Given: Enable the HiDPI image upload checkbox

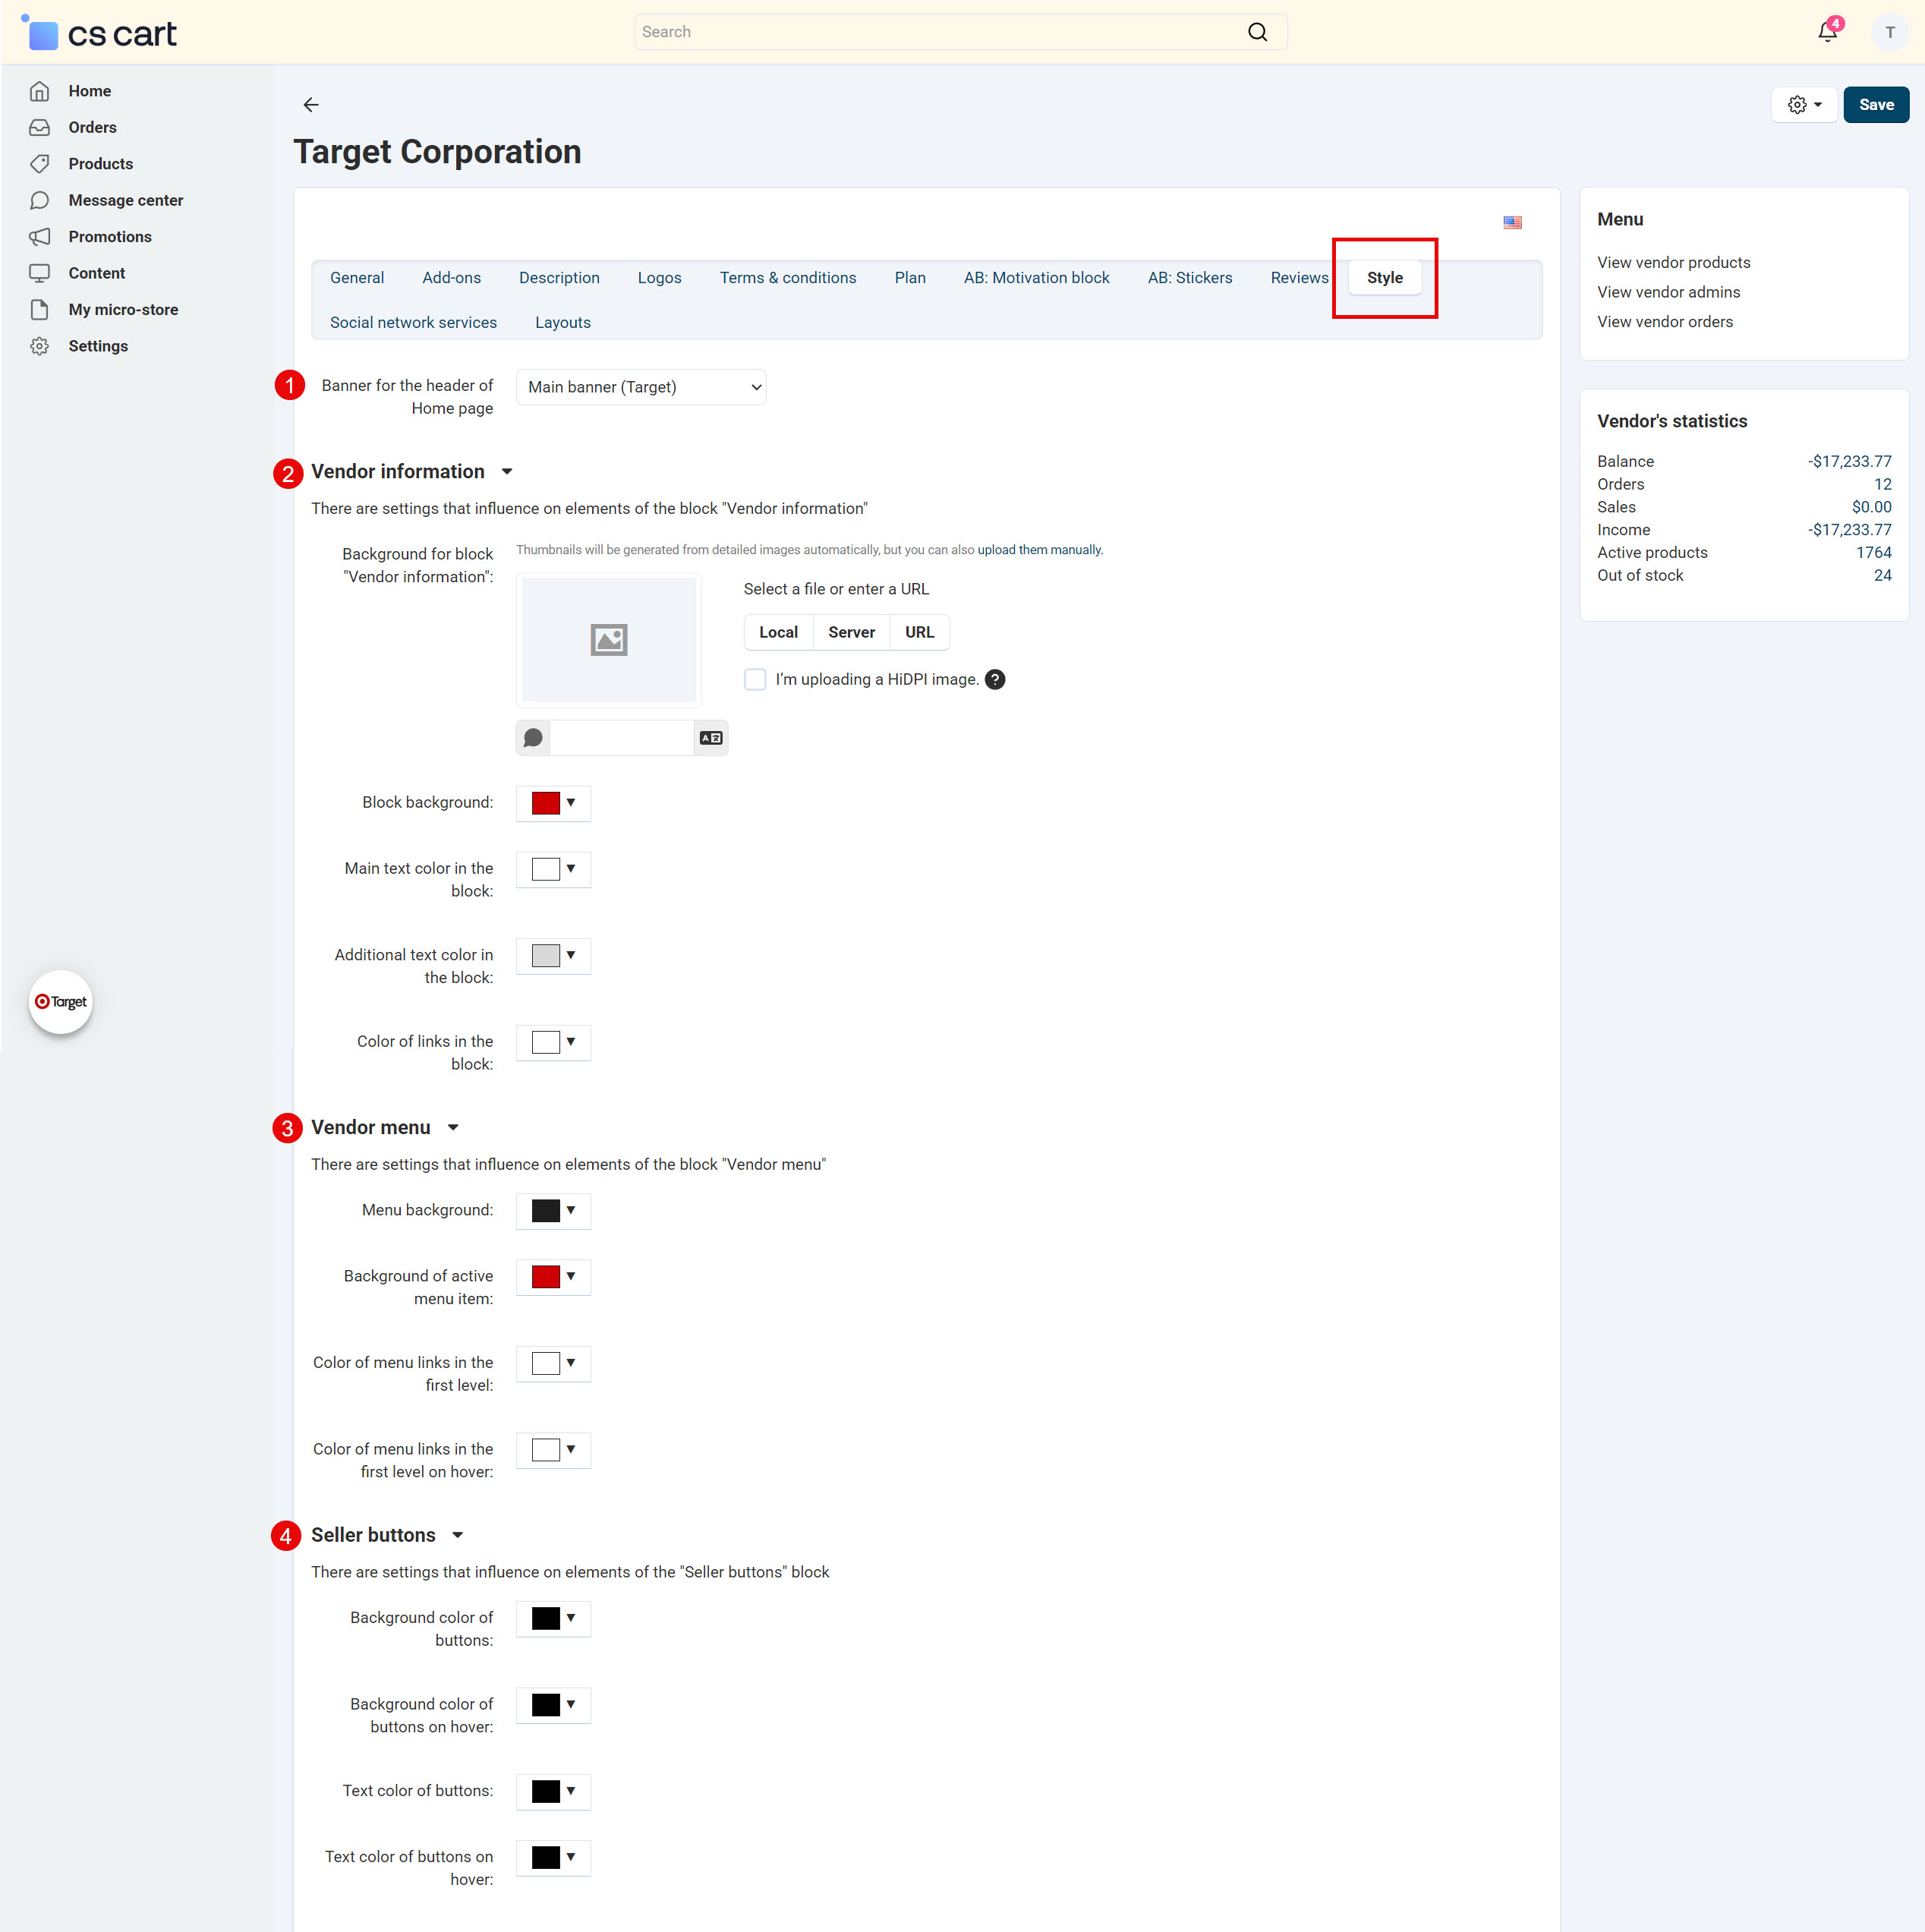Looking at the screenshot, I should click(x=755, y=679).
